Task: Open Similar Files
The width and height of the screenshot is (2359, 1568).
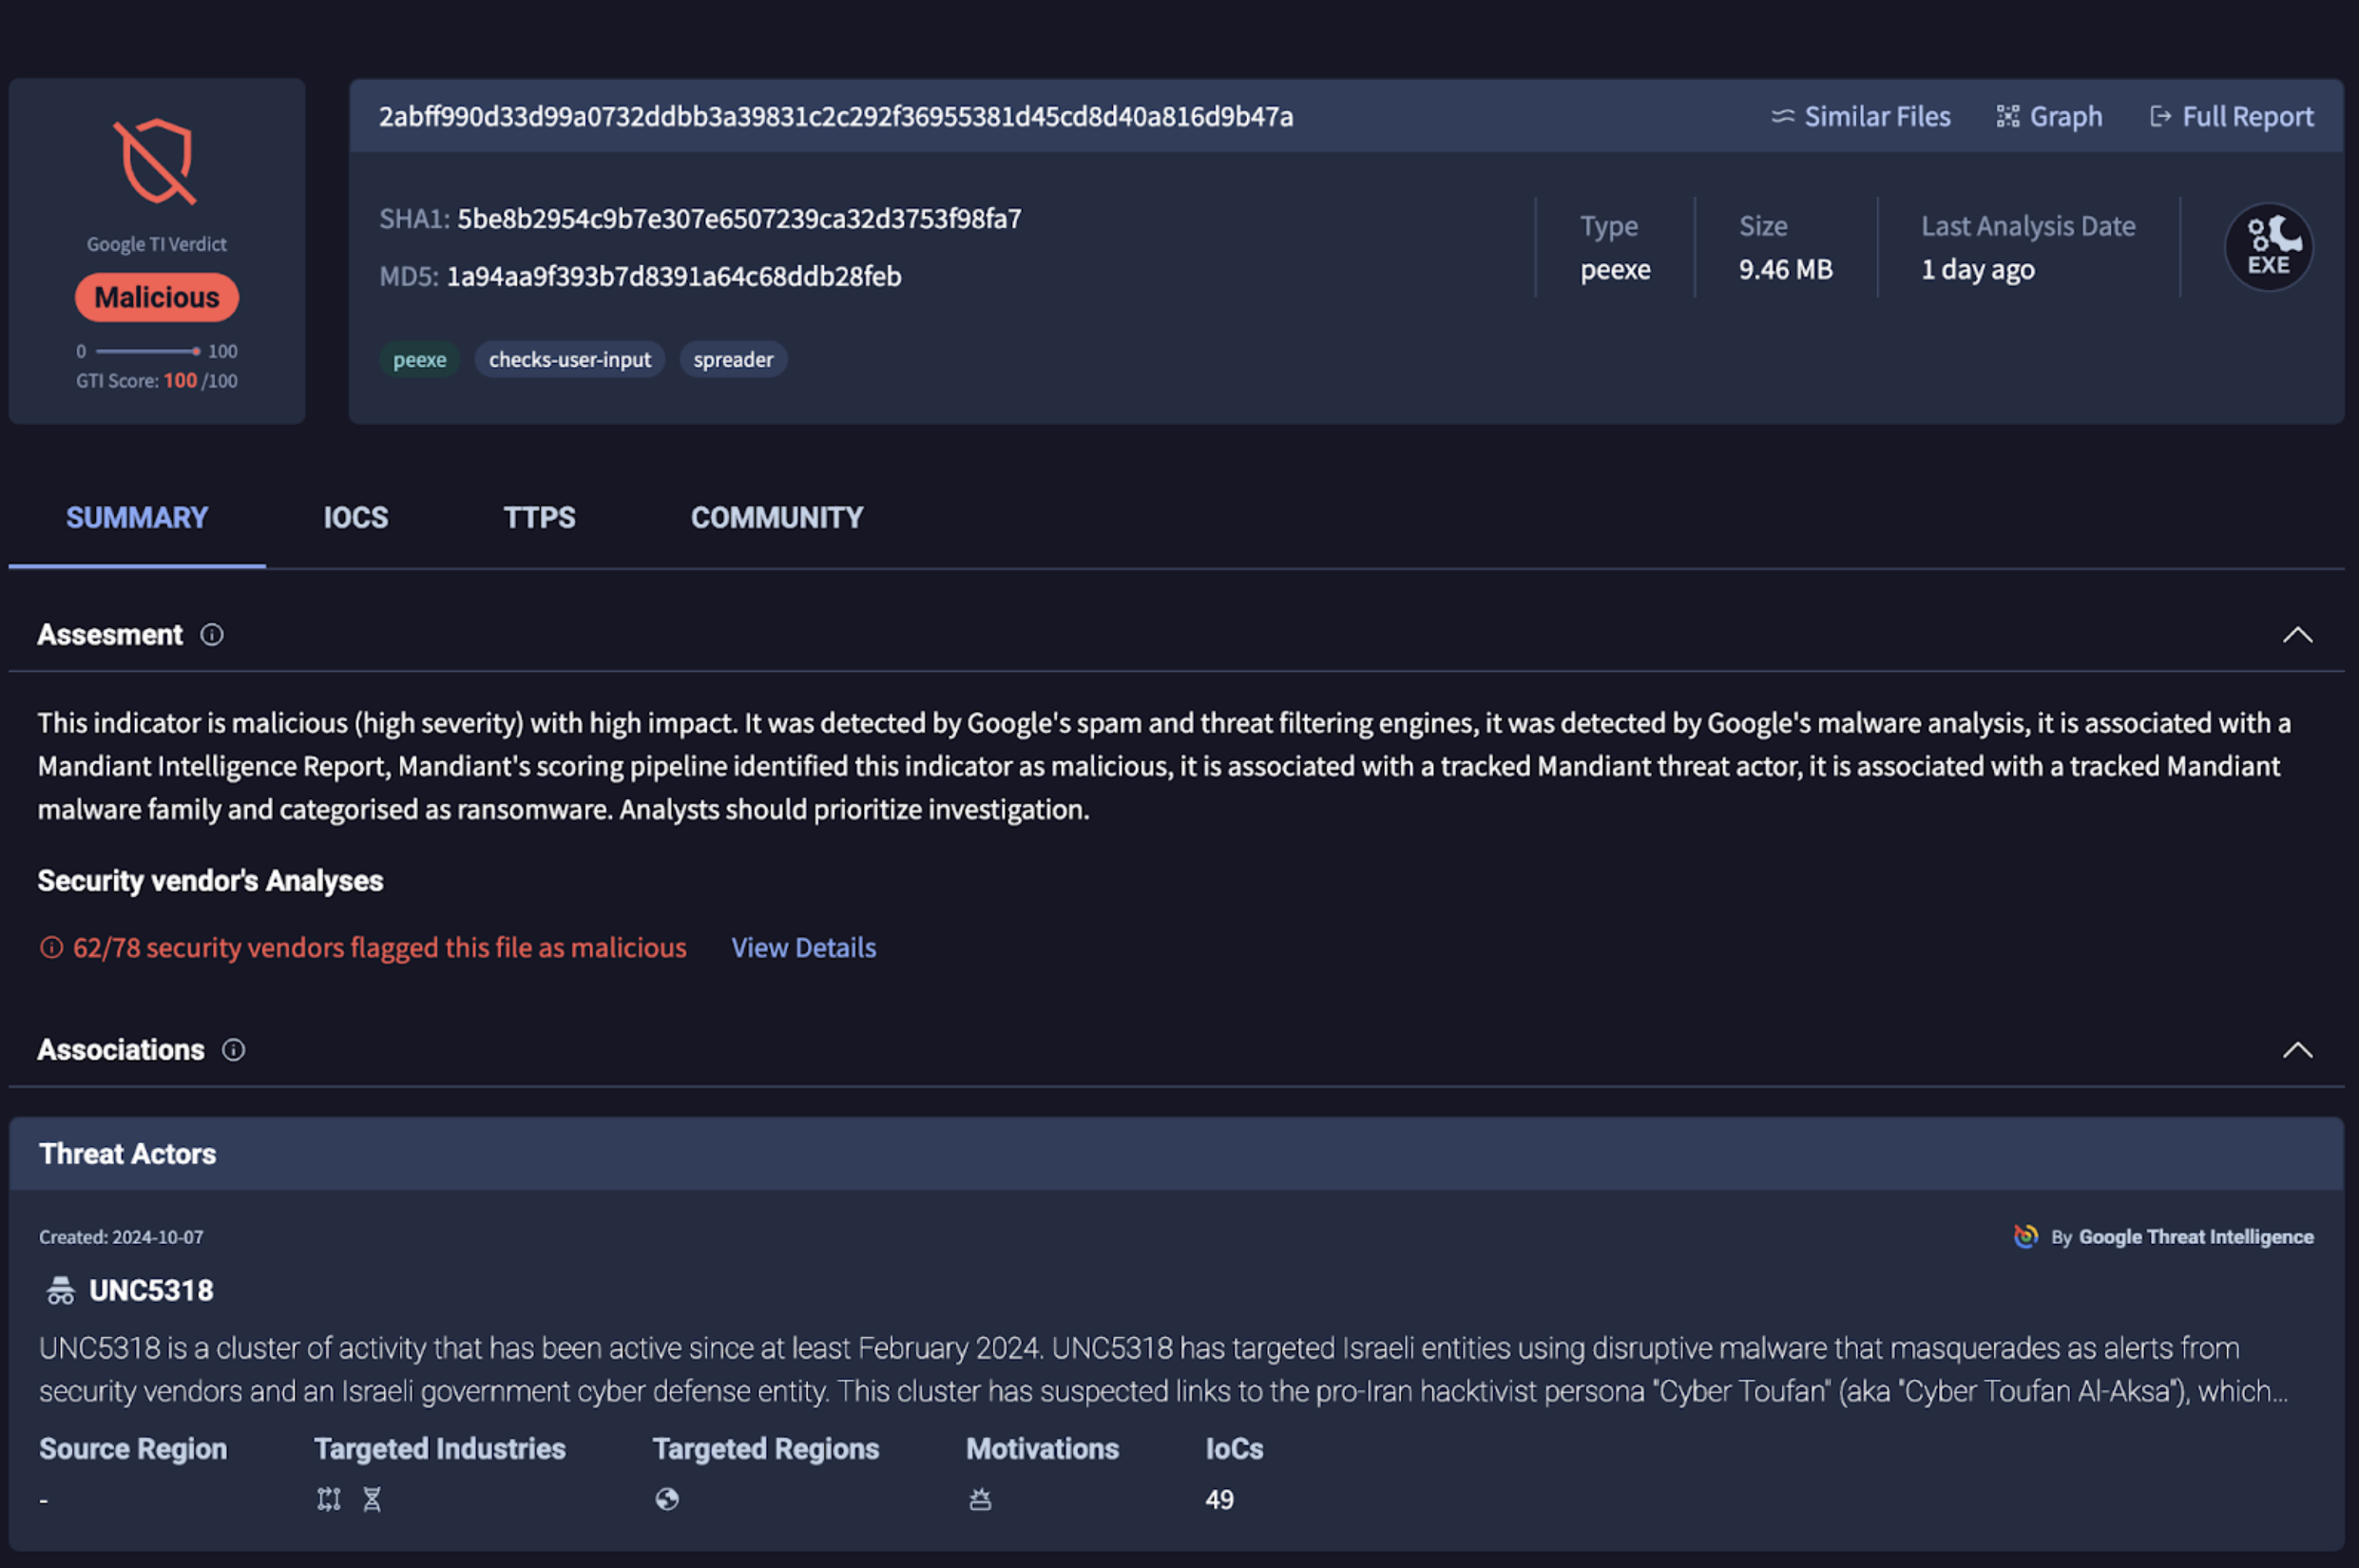Action: pos(1861,117)
